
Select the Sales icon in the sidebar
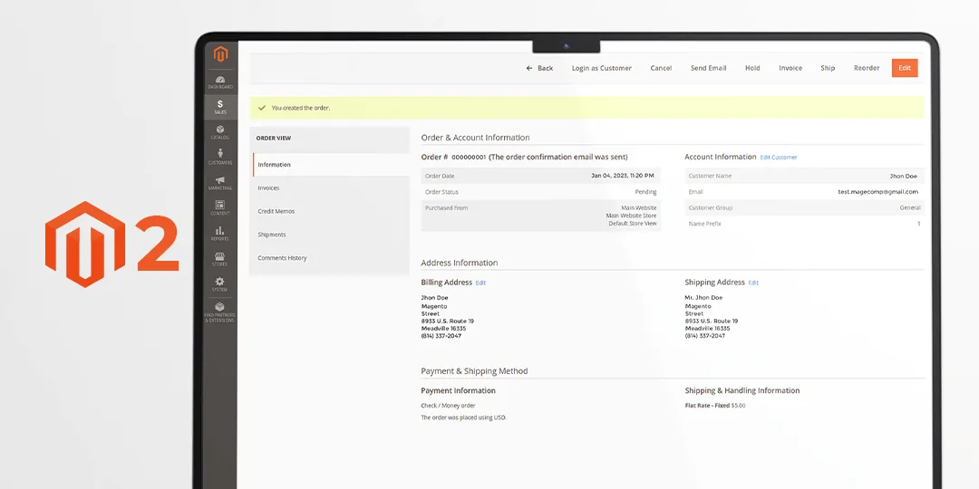[x=220, y=107]
